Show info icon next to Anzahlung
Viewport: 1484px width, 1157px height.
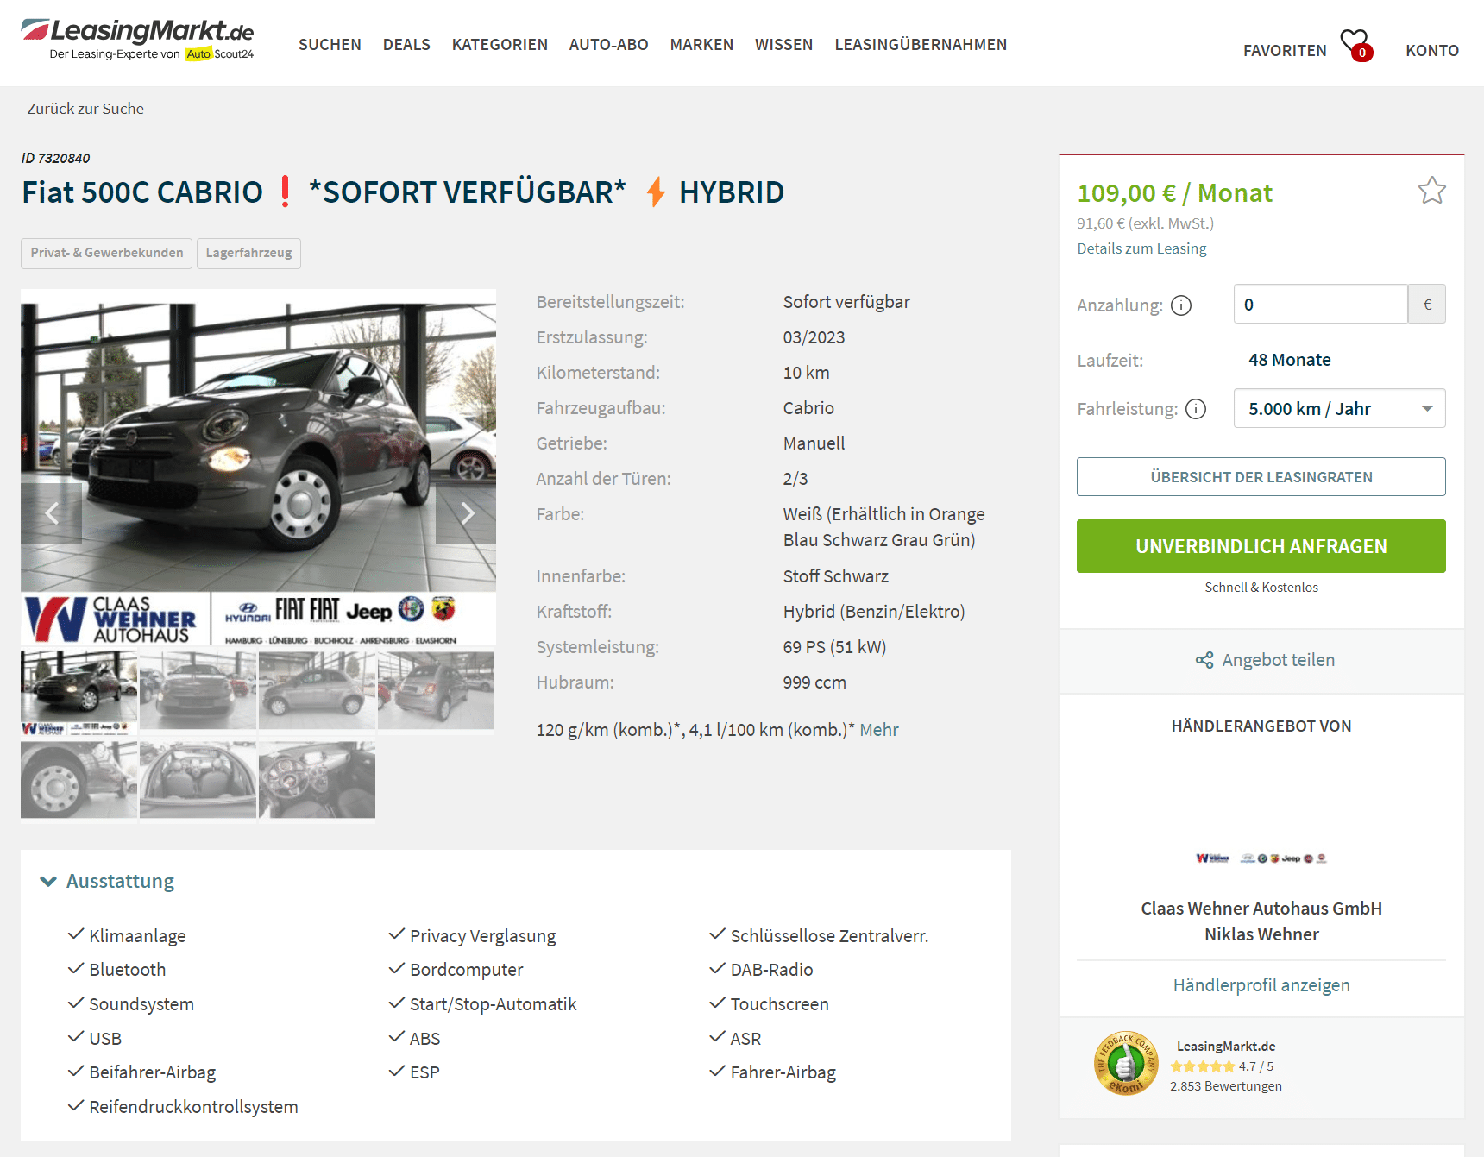click(x=1181, y=305)
